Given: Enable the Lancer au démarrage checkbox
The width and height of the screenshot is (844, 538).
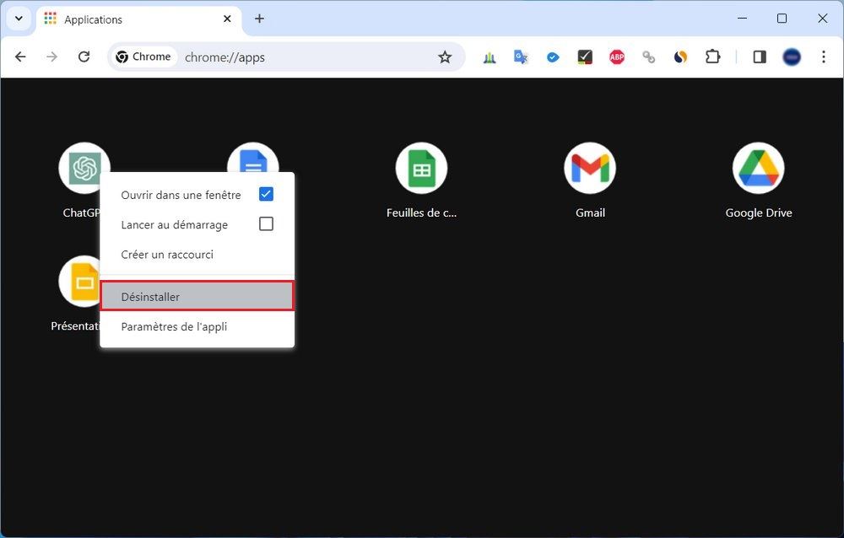Looking at the screenshot, I should tap(266, 224).
